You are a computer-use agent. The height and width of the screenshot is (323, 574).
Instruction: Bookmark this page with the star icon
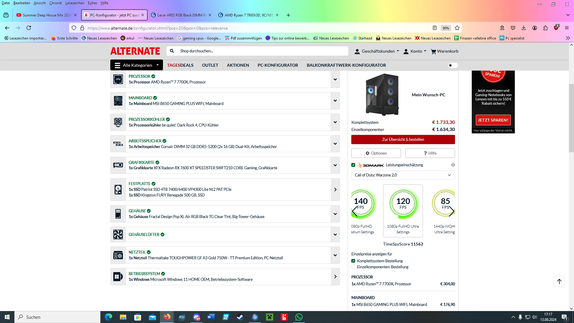coord(457,28)
